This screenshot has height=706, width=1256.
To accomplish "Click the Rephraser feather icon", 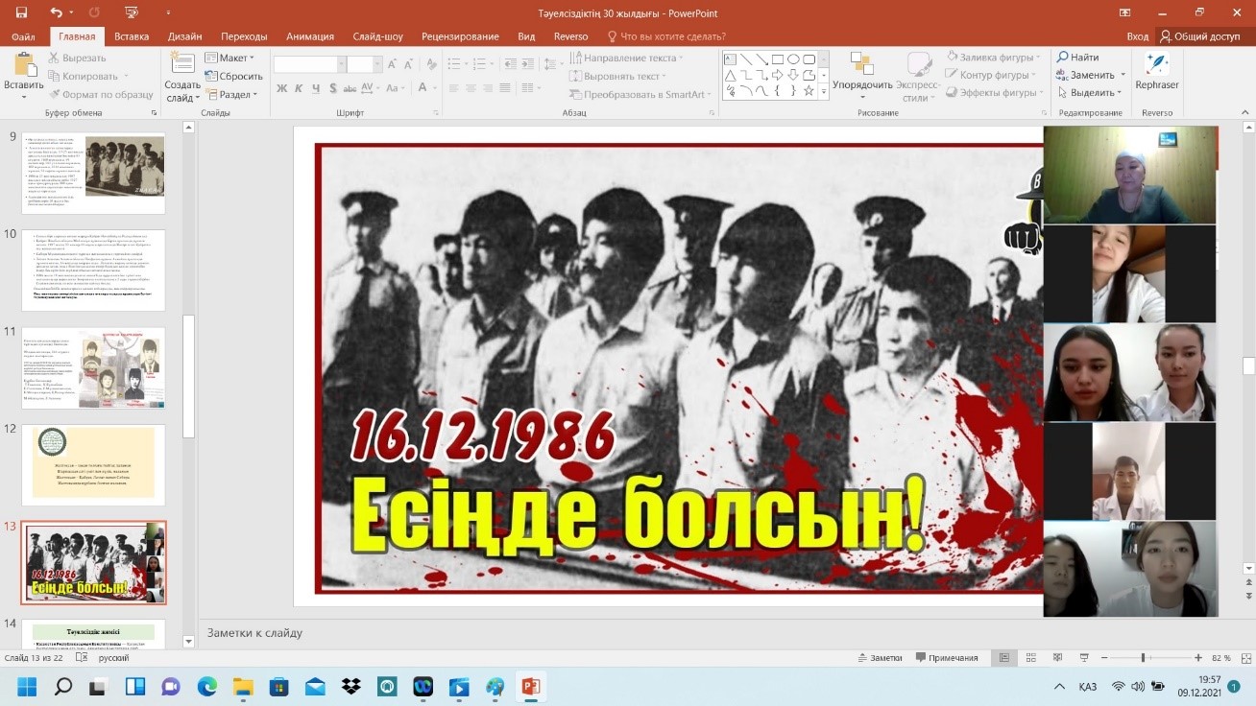I will 1157,65.
